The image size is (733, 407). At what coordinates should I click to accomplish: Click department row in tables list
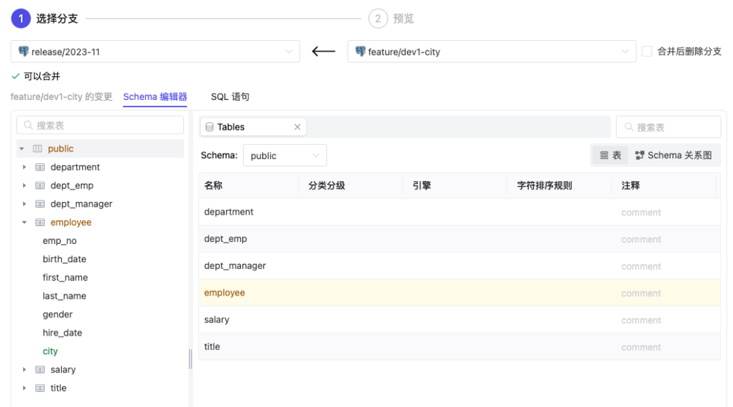point(459,212)
